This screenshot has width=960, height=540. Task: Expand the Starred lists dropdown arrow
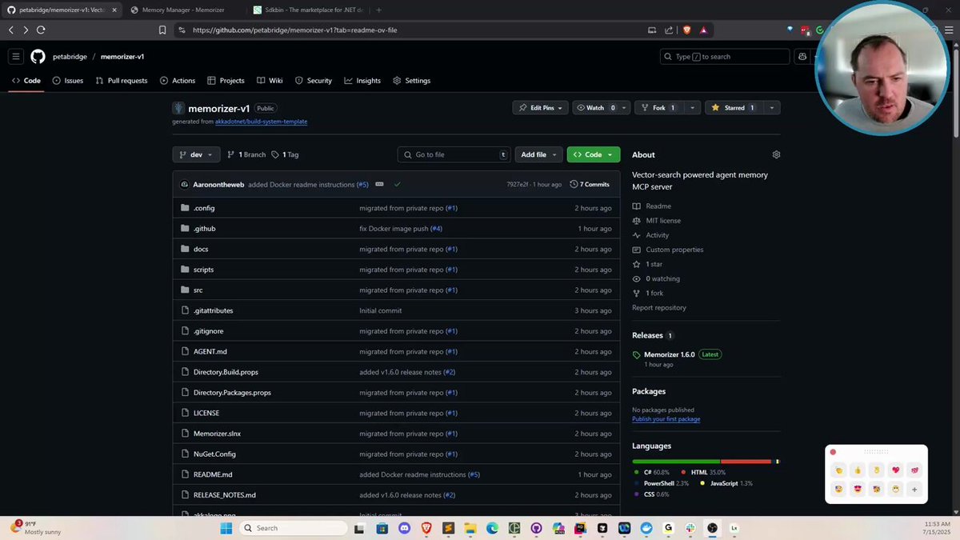[772, 107]
